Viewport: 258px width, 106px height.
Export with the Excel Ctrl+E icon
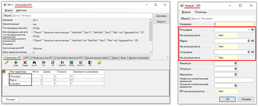tap(71, 63)
